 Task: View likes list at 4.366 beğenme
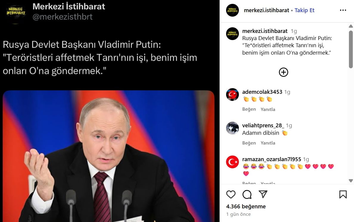point(246,207)
